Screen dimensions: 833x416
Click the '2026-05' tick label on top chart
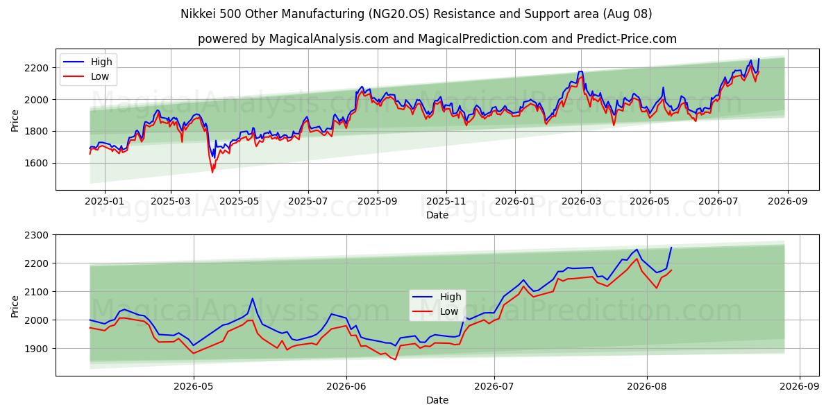pyautogui.click(x=650, y=201)
